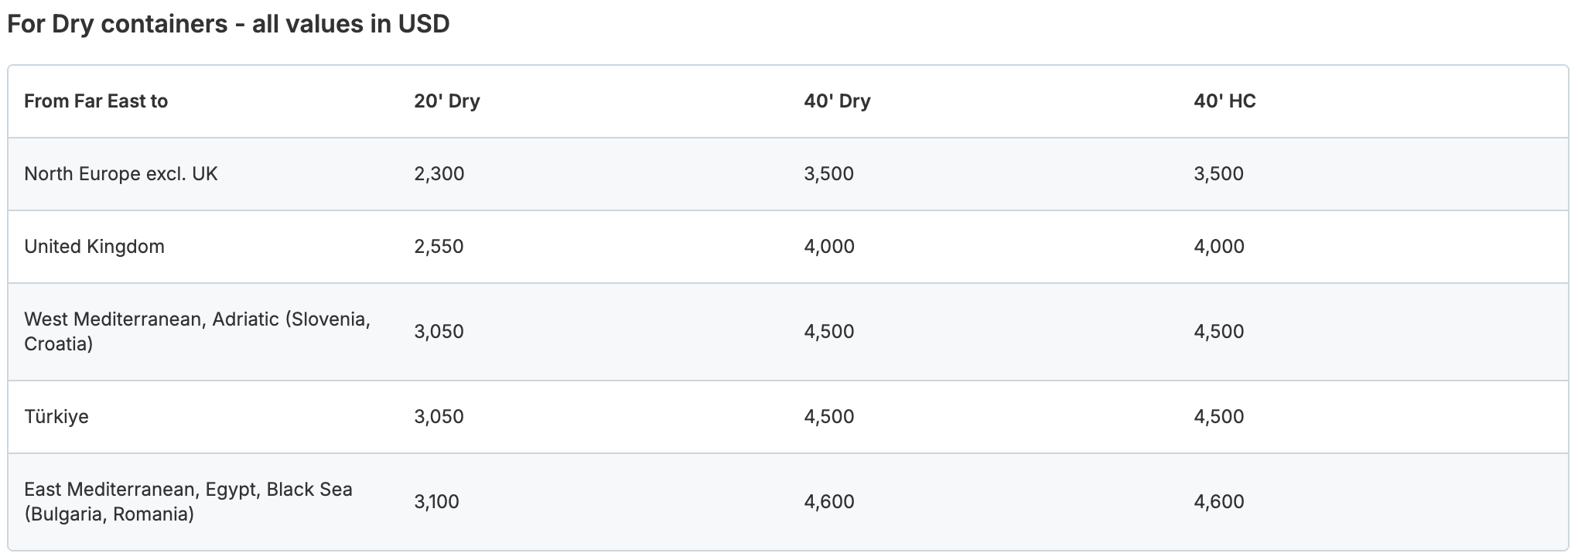Click the 40' HC column header
The image size is (1578, 560).
pos(1224,101)
